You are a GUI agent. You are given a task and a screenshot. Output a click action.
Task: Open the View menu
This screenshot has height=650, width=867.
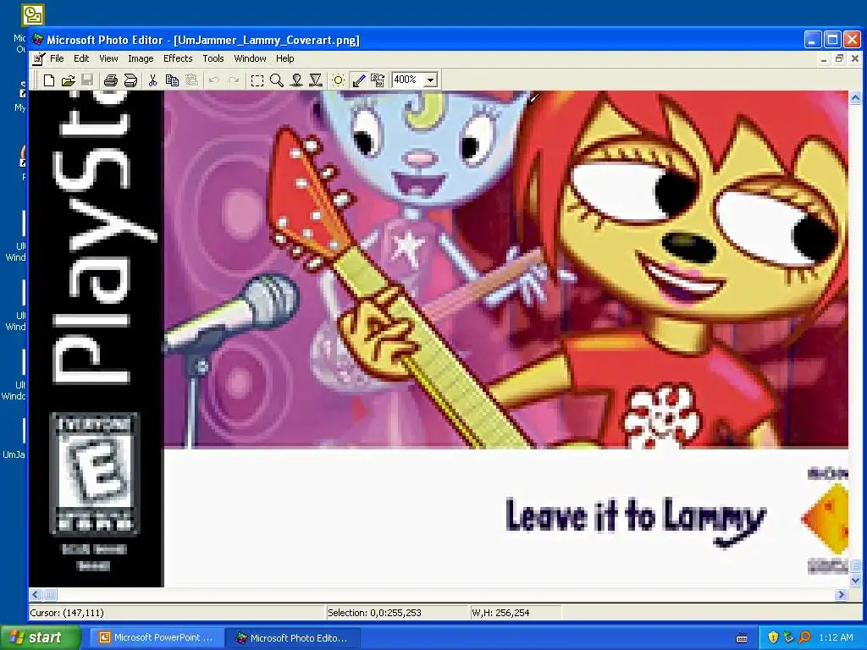tap(108, 58)
